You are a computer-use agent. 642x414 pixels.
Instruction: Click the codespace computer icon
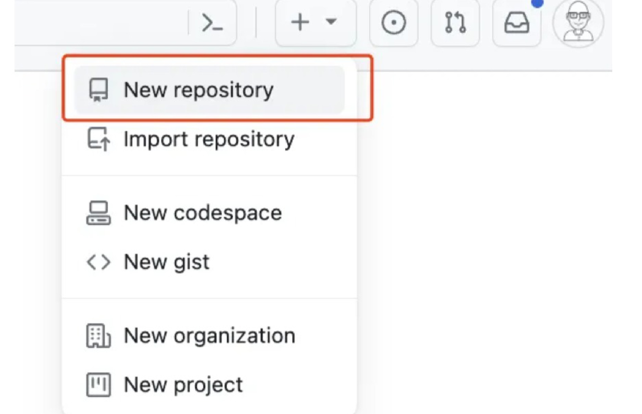click(98, 213)
